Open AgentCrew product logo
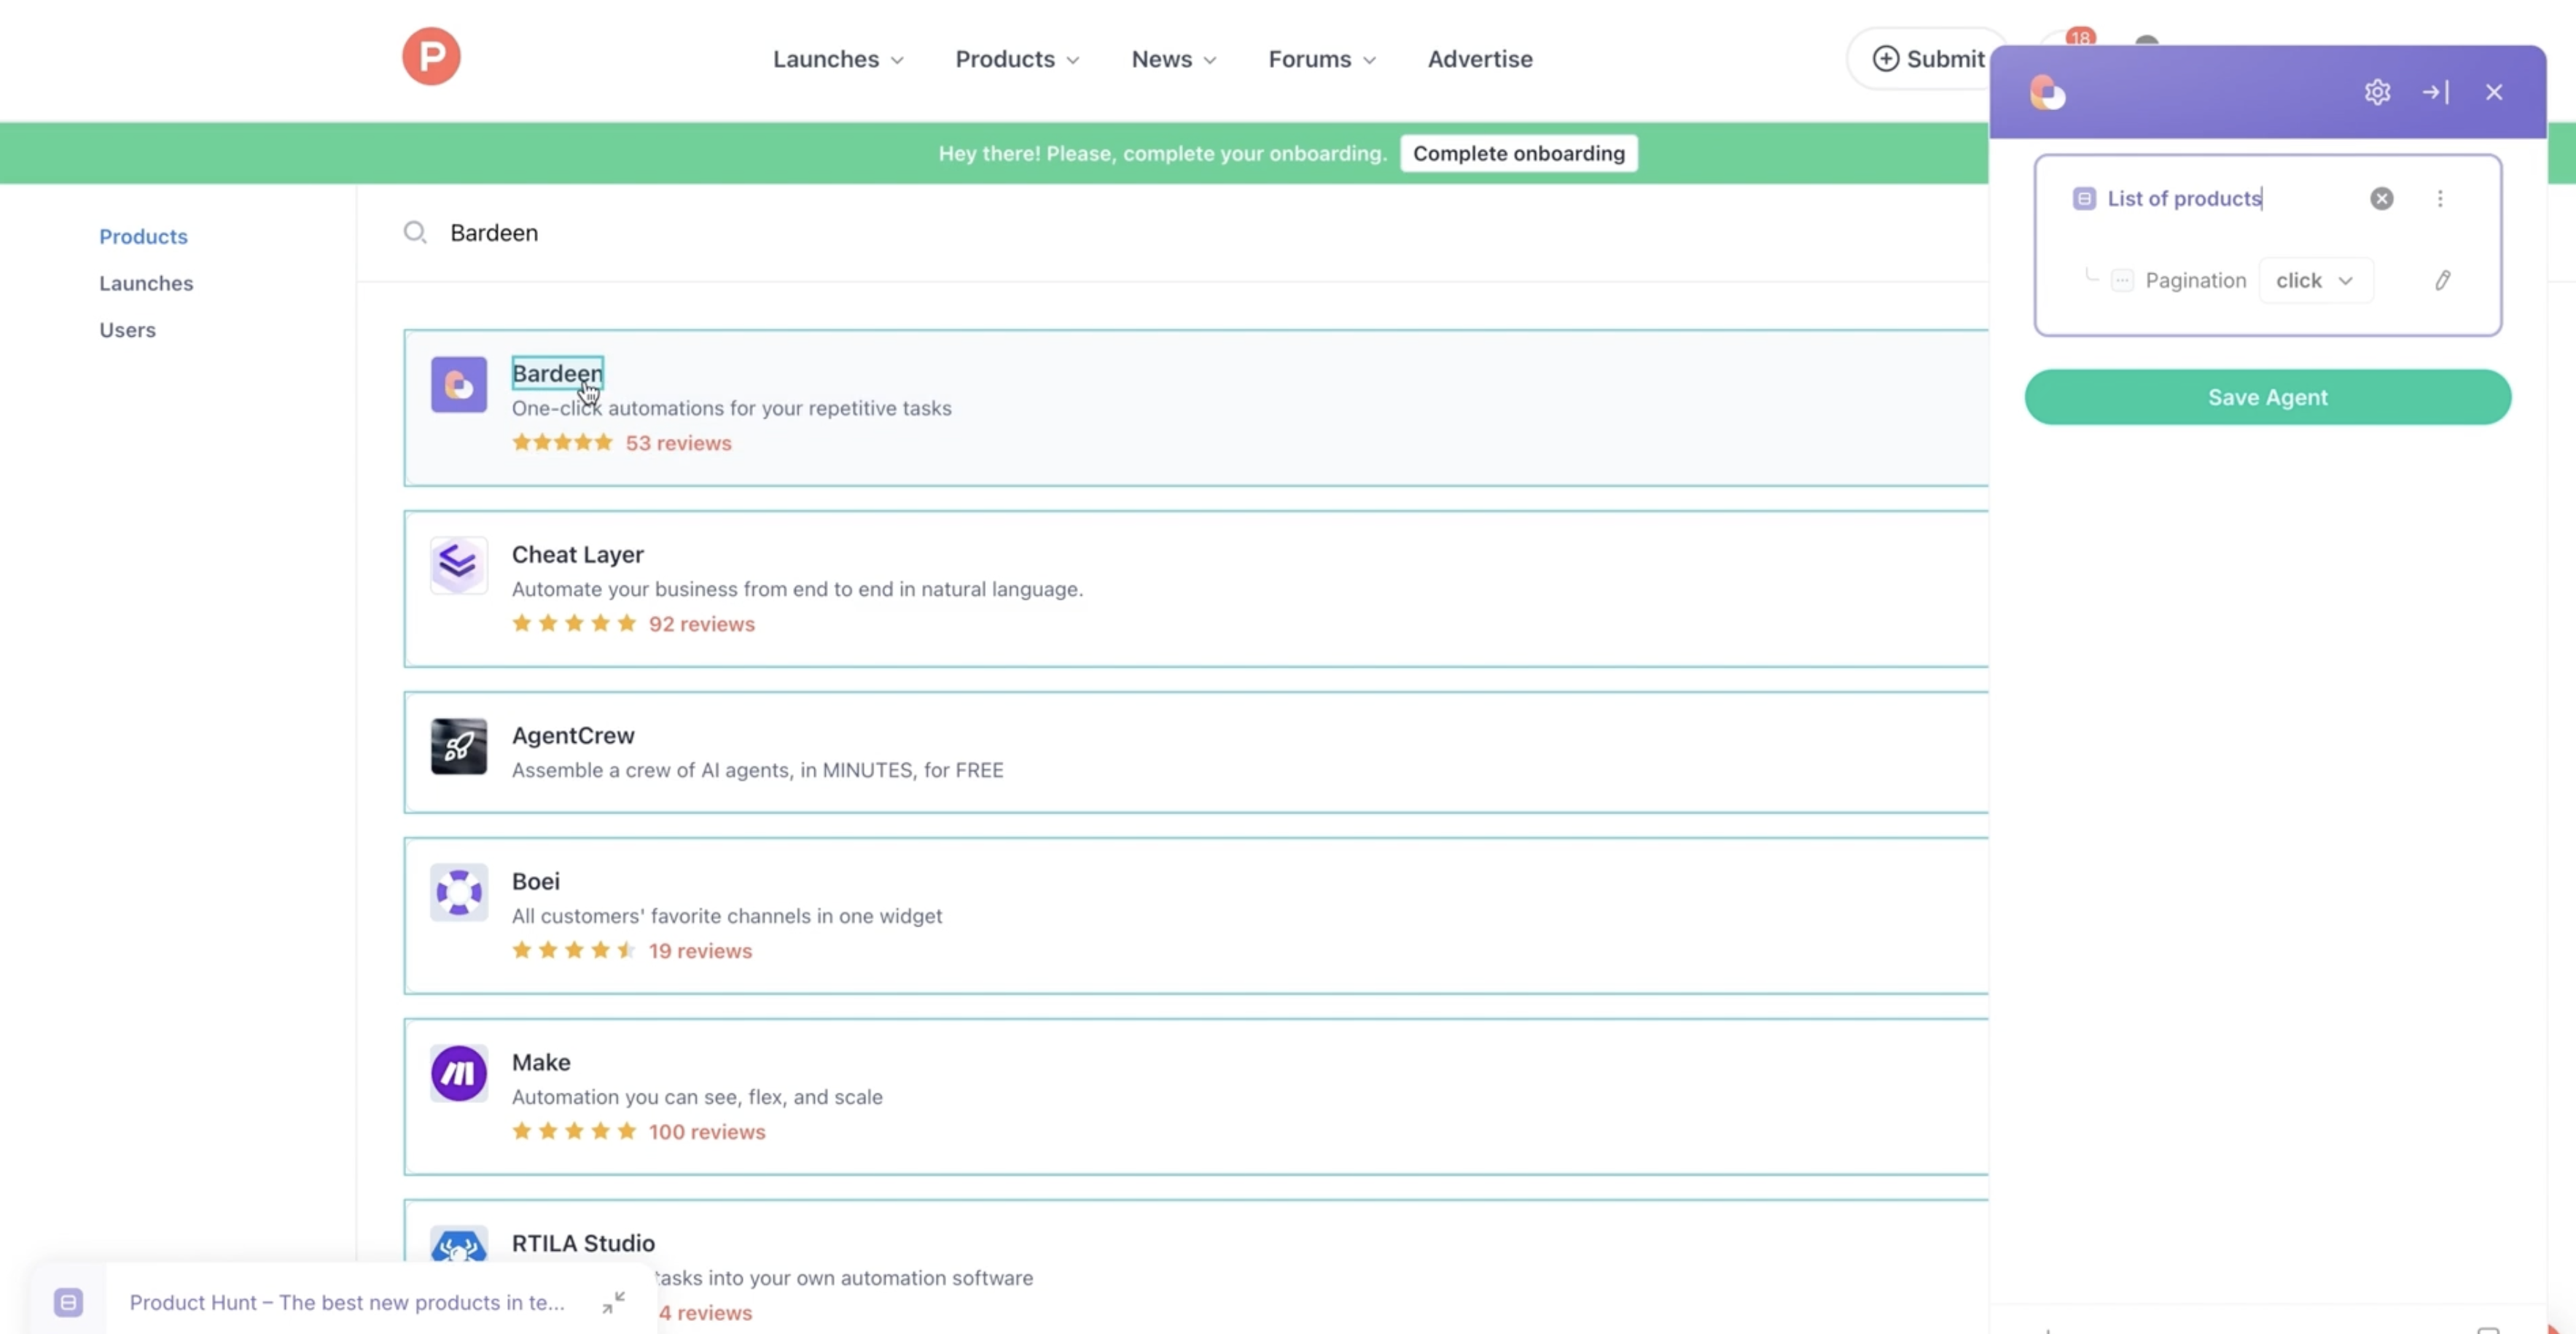 pos(459,747)
